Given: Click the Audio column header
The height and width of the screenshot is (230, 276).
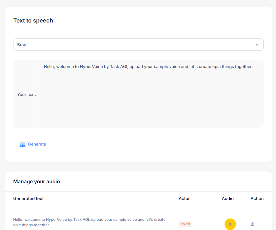Looking at the screenshot, I should click(228, 199).
